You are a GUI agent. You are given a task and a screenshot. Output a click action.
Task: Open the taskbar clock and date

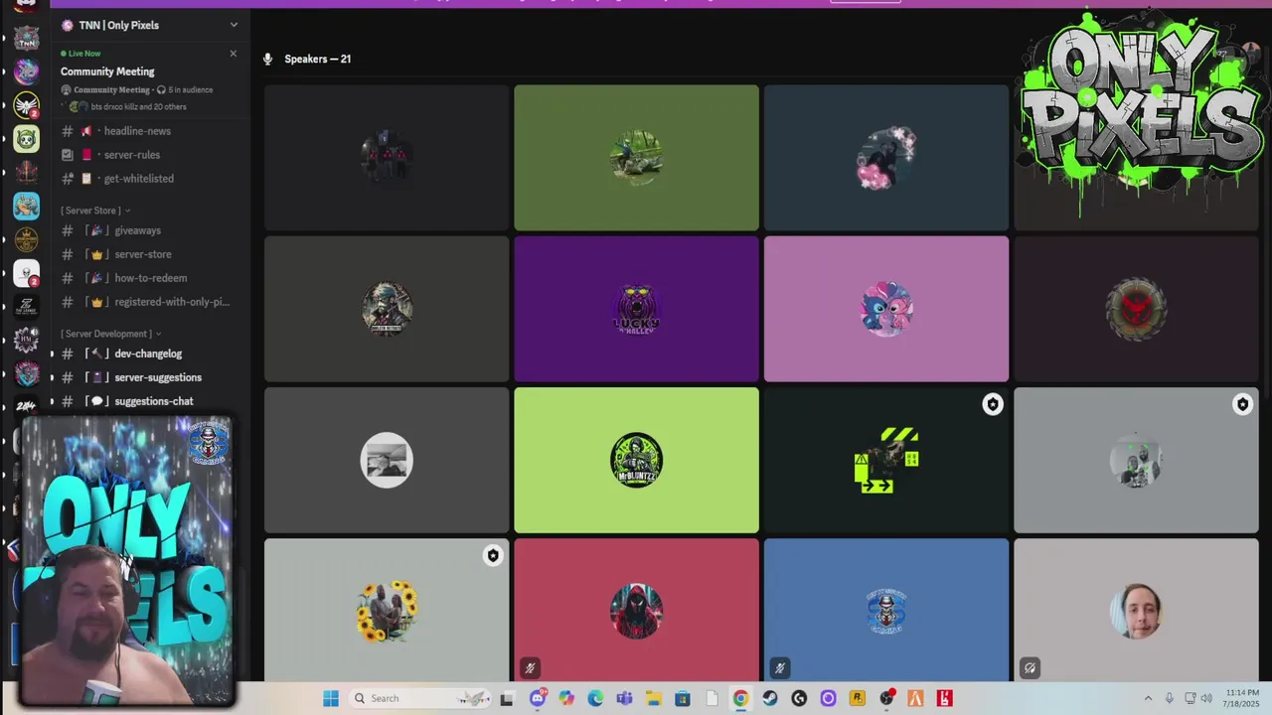pos(1242,698)
